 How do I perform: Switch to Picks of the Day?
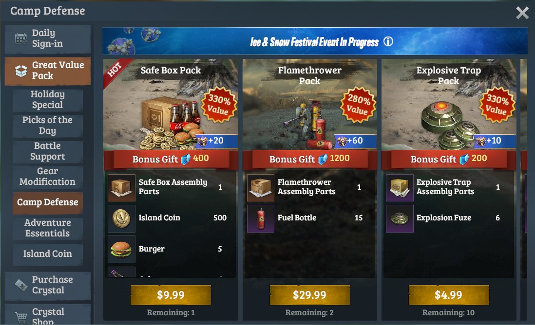48,126
